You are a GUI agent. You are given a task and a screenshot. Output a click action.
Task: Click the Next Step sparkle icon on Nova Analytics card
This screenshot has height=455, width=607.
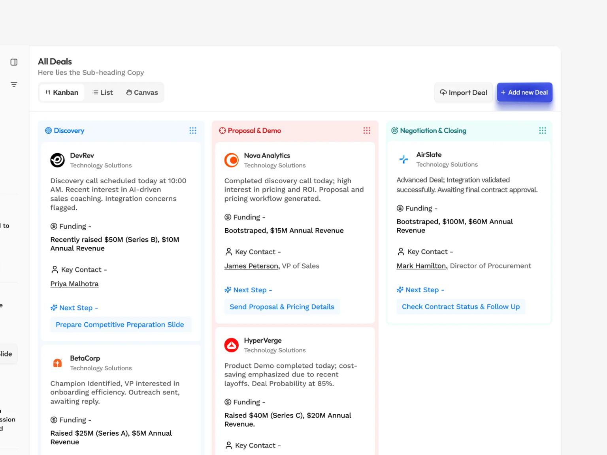pos(228,290)
